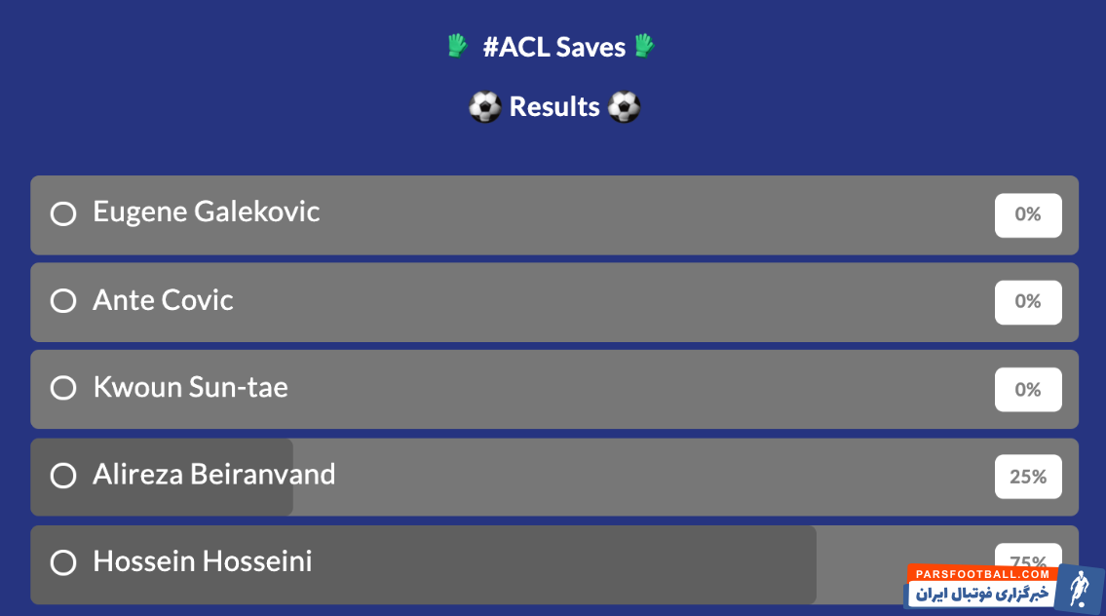Click the Persian Parsfootball banner text
This screenshot has height=616, width=1106.
coord(982,595)
